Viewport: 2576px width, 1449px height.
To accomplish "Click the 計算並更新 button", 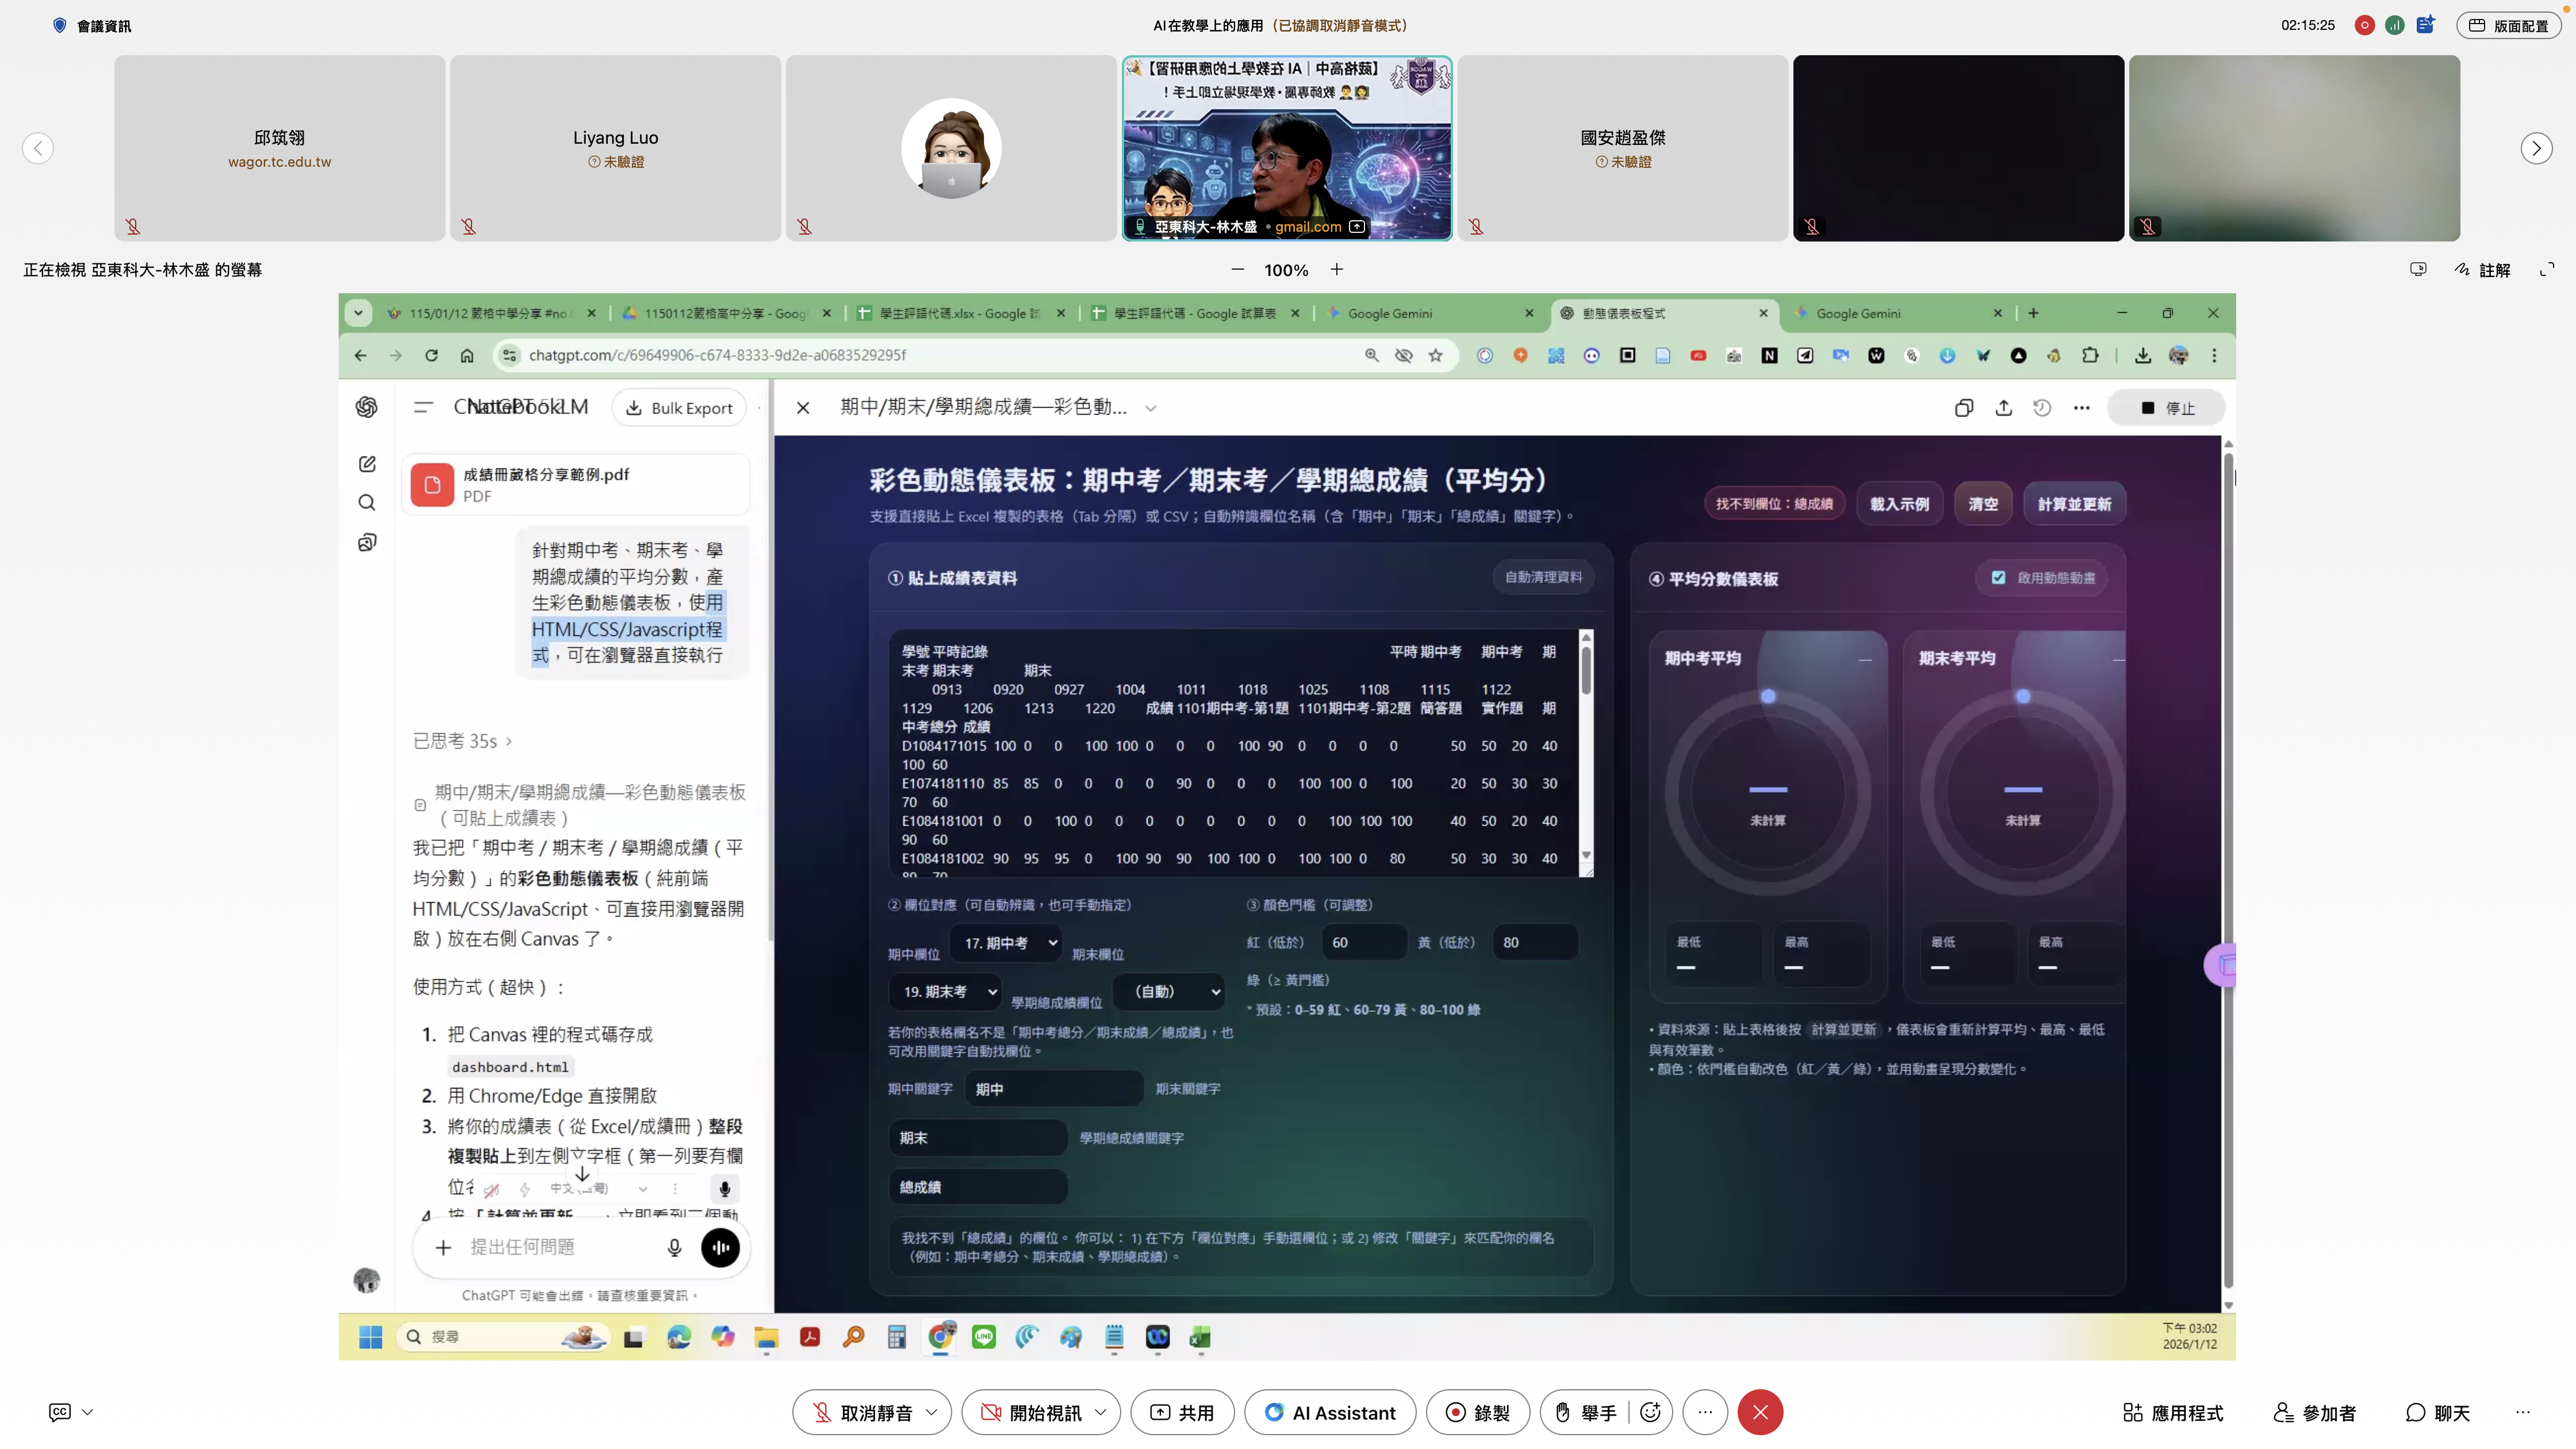I will click(2074, 504).
